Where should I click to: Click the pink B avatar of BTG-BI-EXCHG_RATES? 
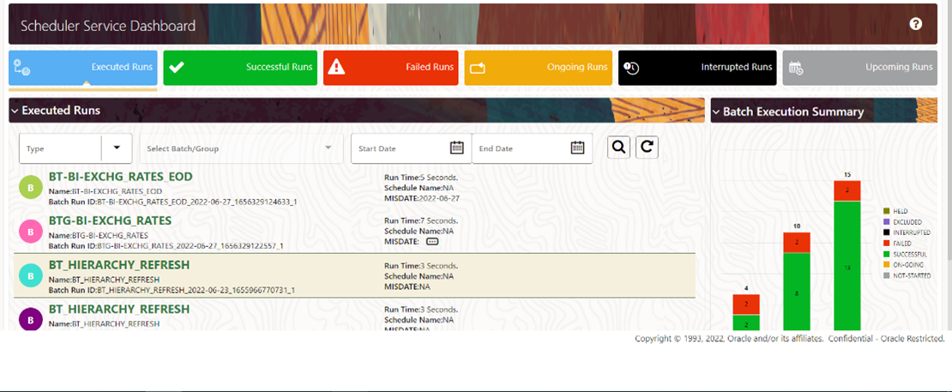click(x=30, y=232)
